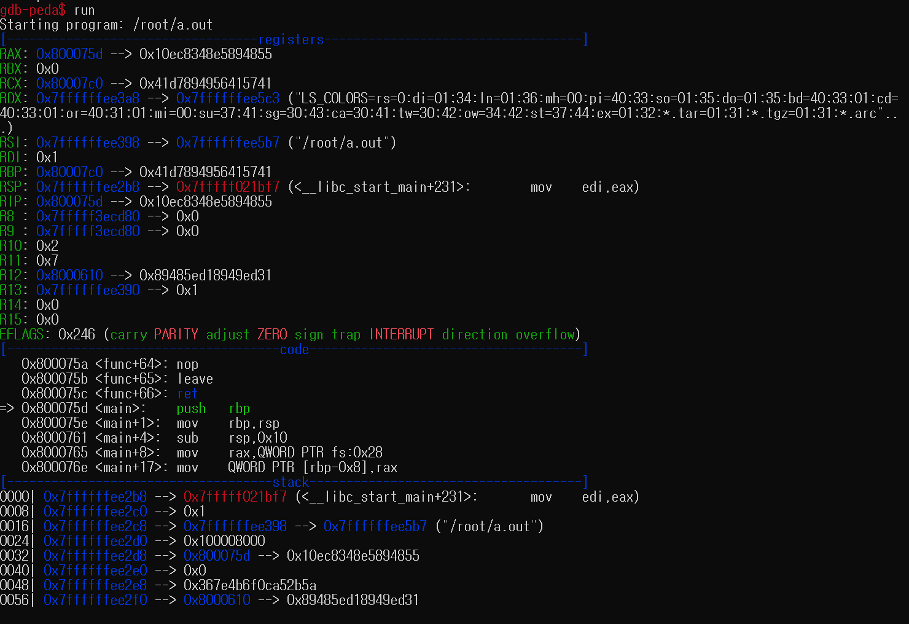Click the R13 pointer 0x7ffffffee390
This screenshot has height=624, width=909.
(88, 290)
